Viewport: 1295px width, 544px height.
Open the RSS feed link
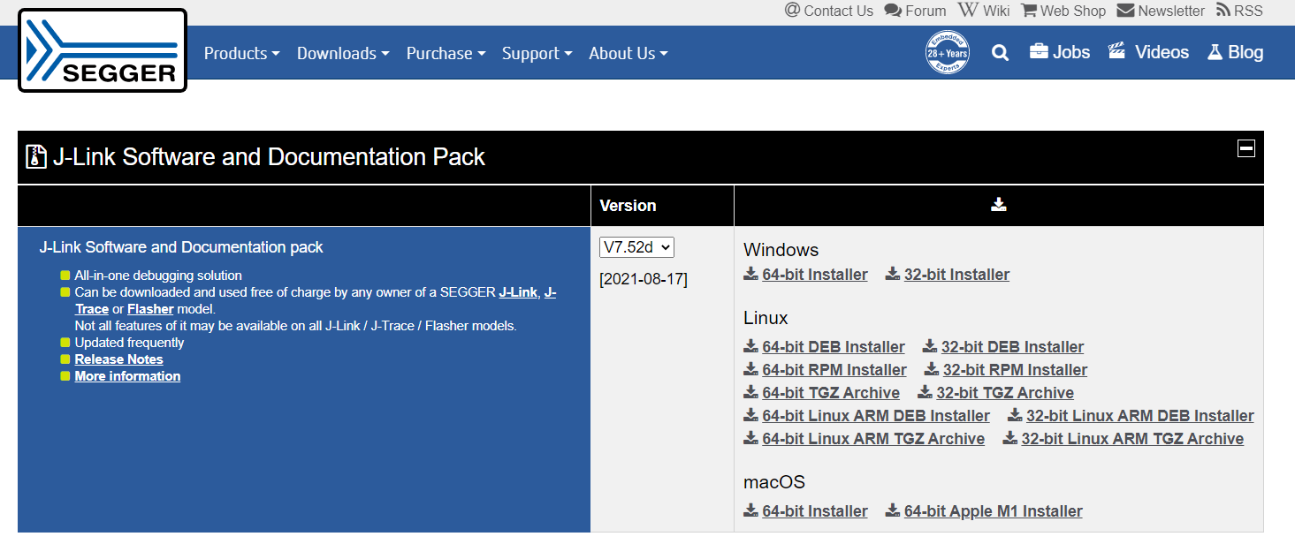pos(1239,11)
